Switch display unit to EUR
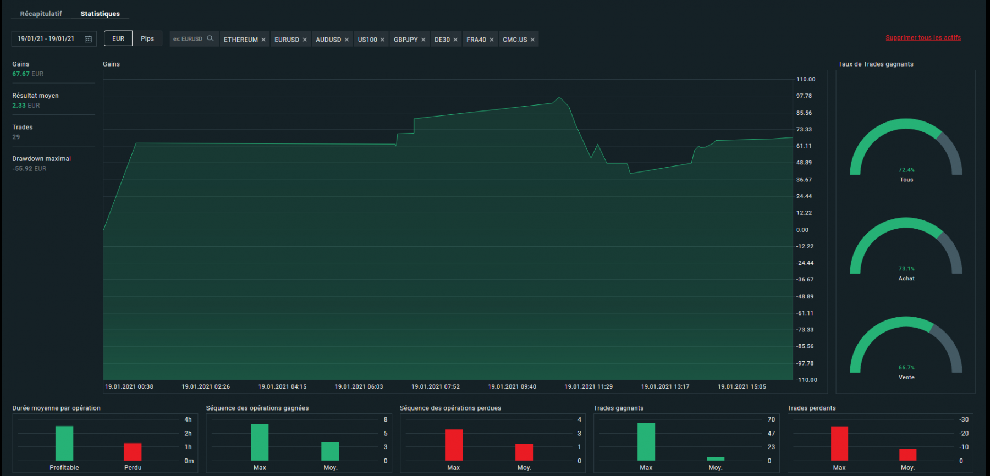The width and height of the screenshot is (990, 476). (118, 38)
